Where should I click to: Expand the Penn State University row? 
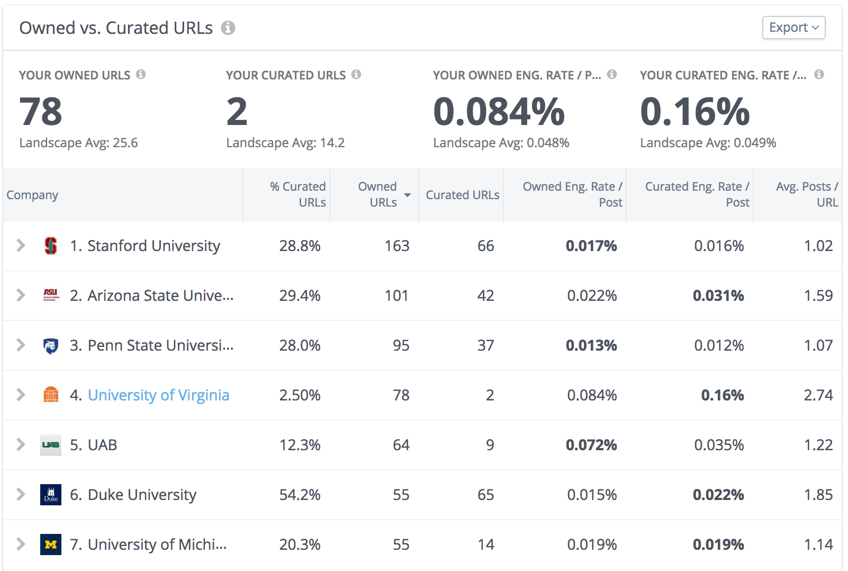(21, 345)
